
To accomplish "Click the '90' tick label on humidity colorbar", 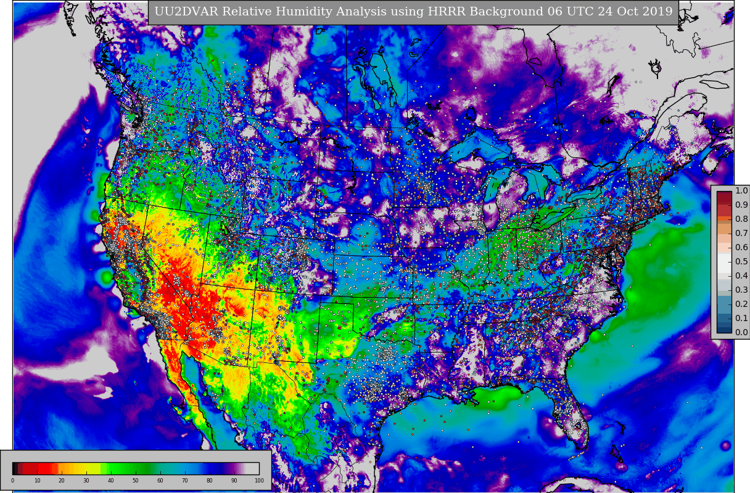I will (234, 481).
